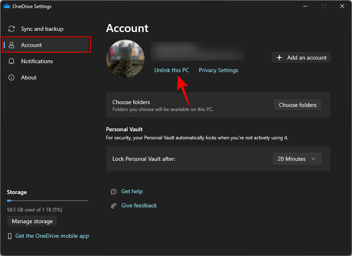The height and width of the screenshot is (256, 352).
Task: Click the sync arrows icon
Action: [11, 29]
